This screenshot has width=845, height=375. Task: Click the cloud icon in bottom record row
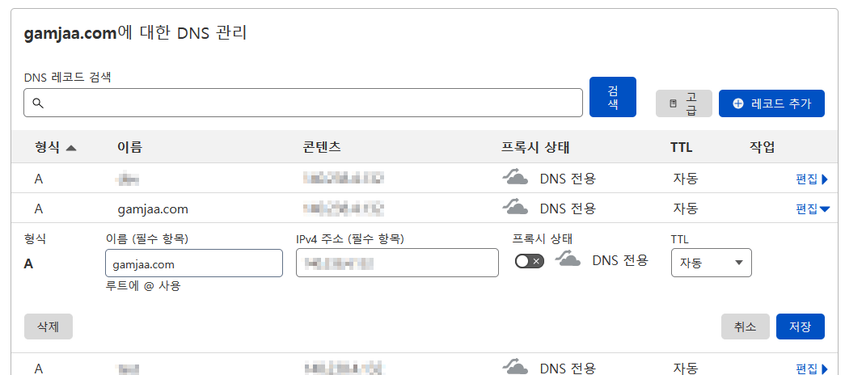click(x=515, y=368)
